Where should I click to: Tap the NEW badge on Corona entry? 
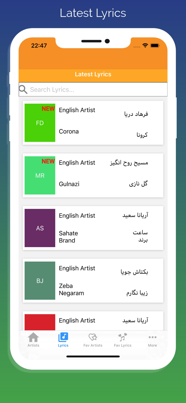[48, 109]
